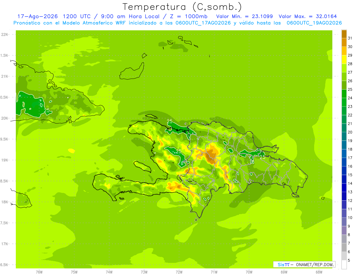Click the colorbar value "28"
The height and width of the screenshot is (276, 358).
pos(350,64)
